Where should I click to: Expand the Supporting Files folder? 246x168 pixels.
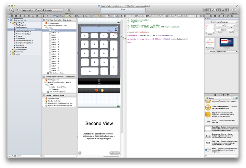[x=12, y=49]
